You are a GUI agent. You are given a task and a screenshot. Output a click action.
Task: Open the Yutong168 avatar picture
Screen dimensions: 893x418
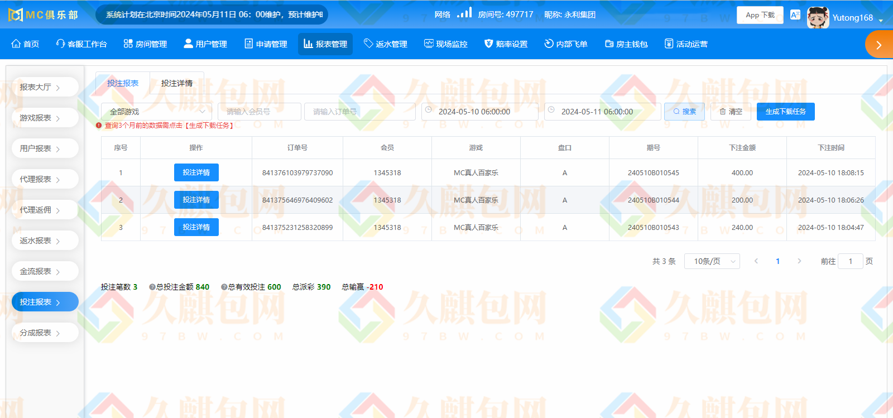818,17
